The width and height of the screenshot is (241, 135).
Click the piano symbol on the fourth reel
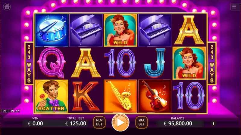click(x=155, y=30)
